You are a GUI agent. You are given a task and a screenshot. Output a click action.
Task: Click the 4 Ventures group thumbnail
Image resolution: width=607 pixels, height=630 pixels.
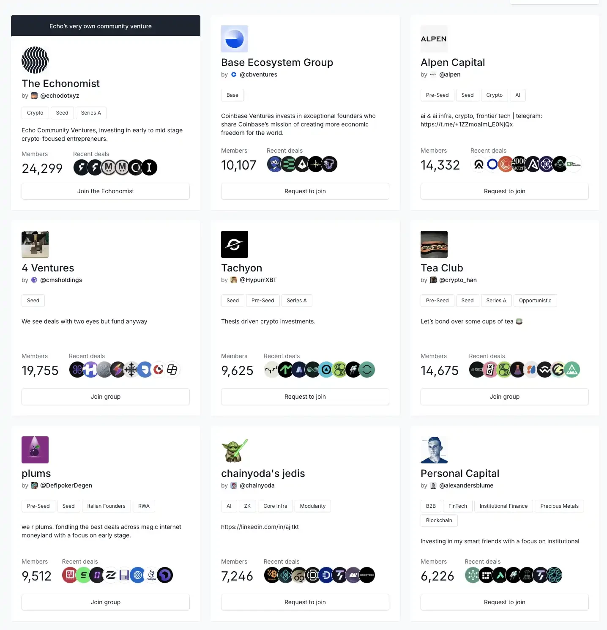(35, 244)
